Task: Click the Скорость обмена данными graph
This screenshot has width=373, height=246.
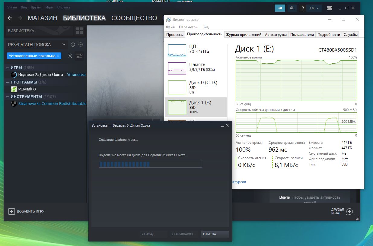Action: 296,123
